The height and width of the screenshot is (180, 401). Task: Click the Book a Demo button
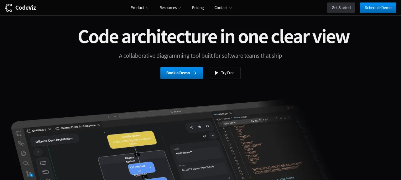point(182,73)
